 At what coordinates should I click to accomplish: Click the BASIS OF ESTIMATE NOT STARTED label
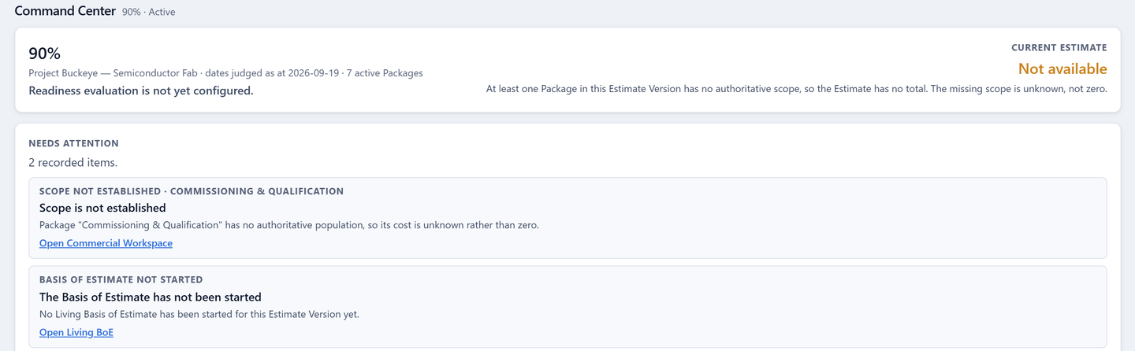pyautogui.click(x=121, y=279)
